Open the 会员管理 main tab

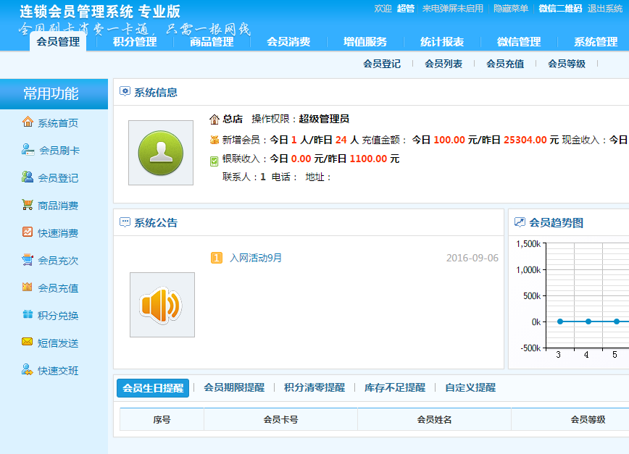point(58,42)
